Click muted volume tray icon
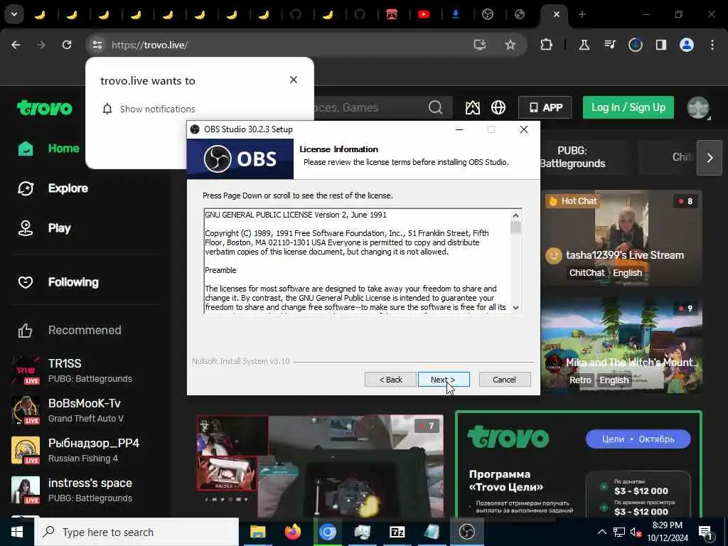Screen dimensions: 728x546 click(635, 532)
